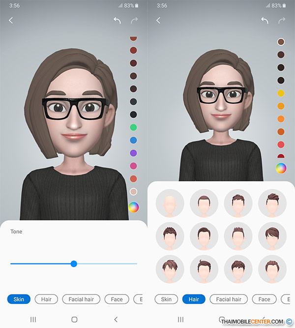
Task: Pick the selected brown hair color swatch
Action: tap(281, 42)
